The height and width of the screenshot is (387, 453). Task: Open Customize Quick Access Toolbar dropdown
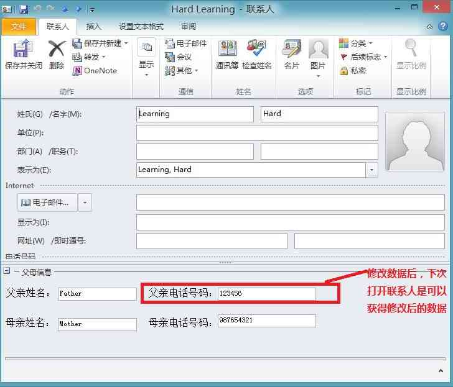tap(92, 10)
